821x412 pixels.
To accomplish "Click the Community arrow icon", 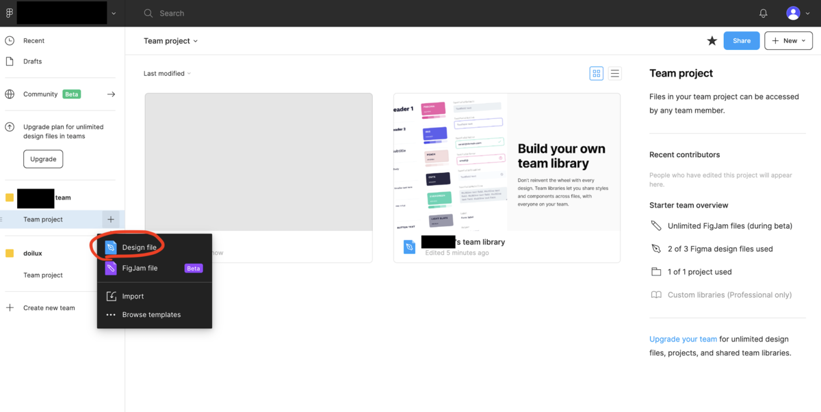I will (x=111, y=94).
